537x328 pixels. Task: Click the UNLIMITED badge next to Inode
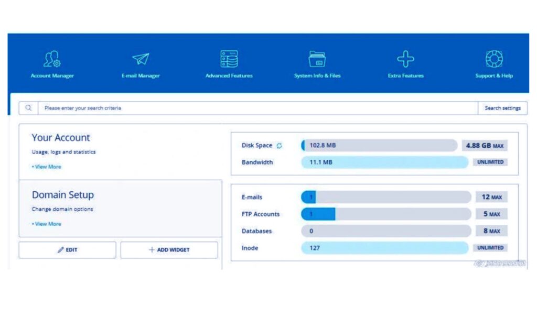(490, 248)
